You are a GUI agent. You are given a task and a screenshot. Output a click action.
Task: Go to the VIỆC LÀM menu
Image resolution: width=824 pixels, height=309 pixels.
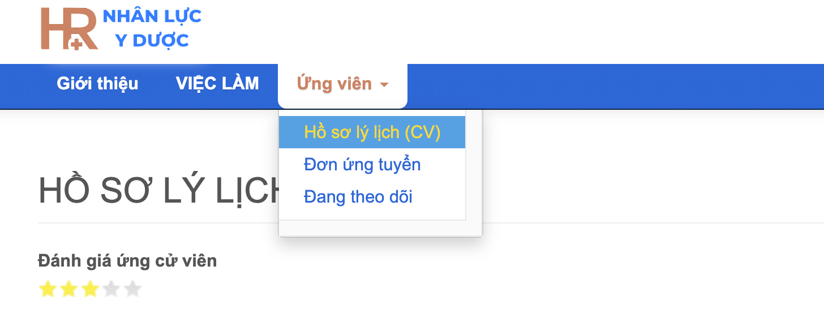(x=217, y=84)
